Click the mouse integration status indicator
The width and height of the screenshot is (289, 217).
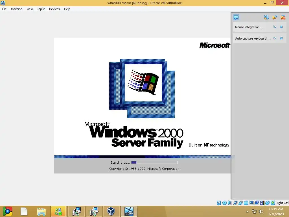[267, 203]
